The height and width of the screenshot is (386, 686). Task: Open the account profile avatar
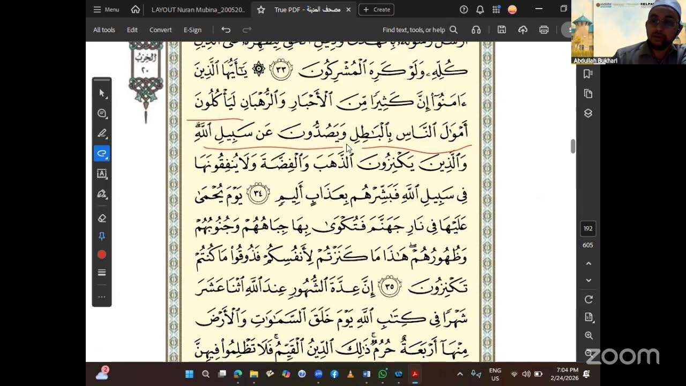click(512, 10)
